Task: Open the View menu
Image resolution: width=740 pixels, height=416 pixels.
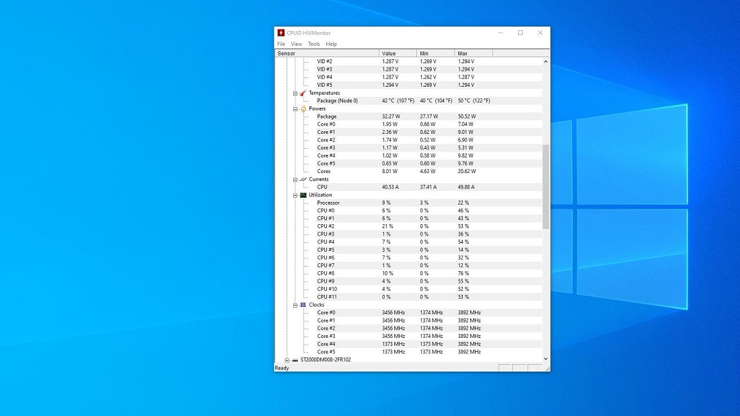Action: [x=297, y=44]
